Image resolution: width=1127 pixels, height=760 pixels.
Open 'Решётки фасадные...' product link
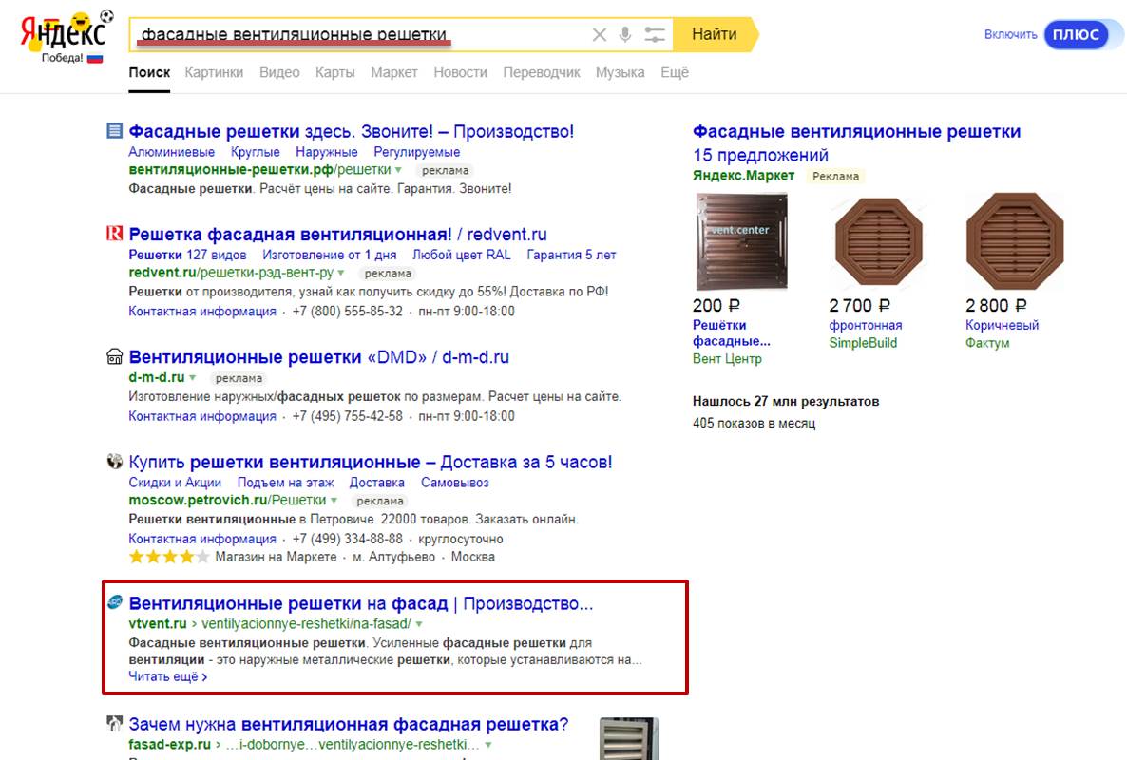pyautogui.click(x=731, y=333)
